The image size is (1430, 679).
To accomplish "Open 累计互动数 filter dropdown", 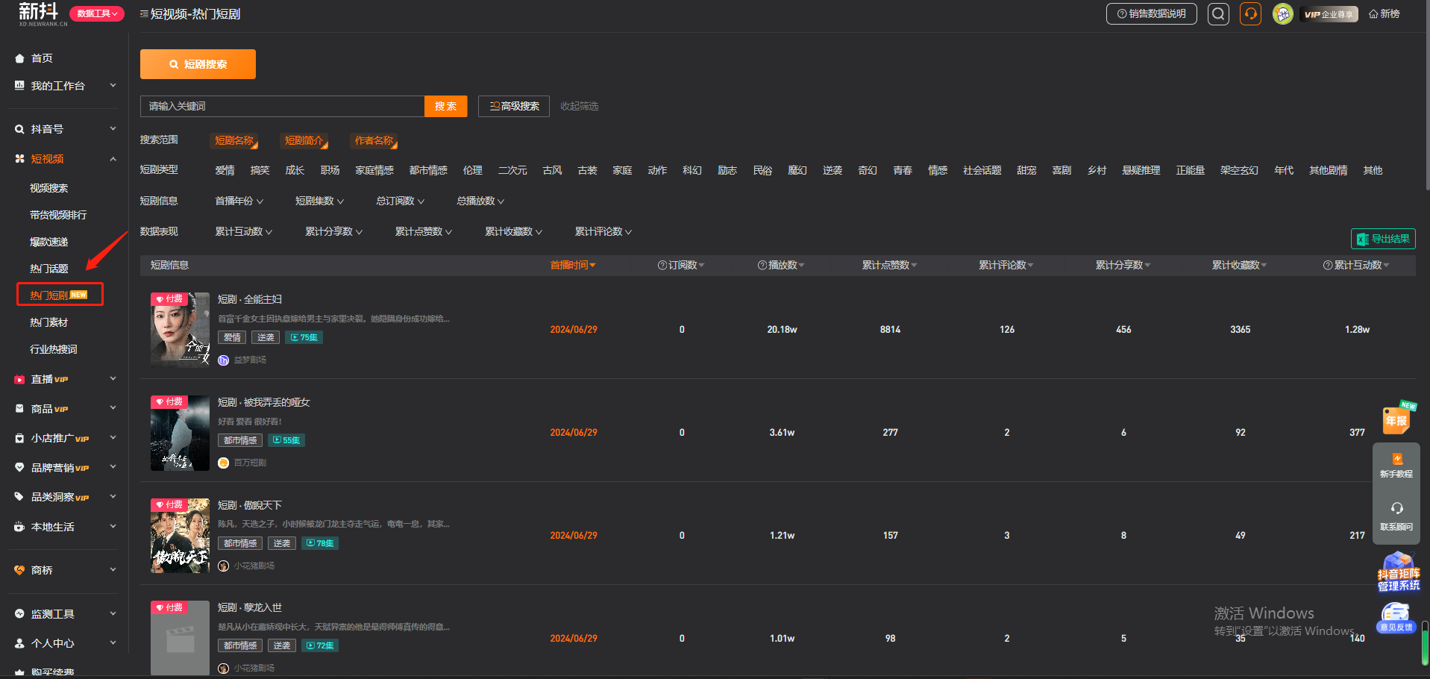I will tap(243, 231).
